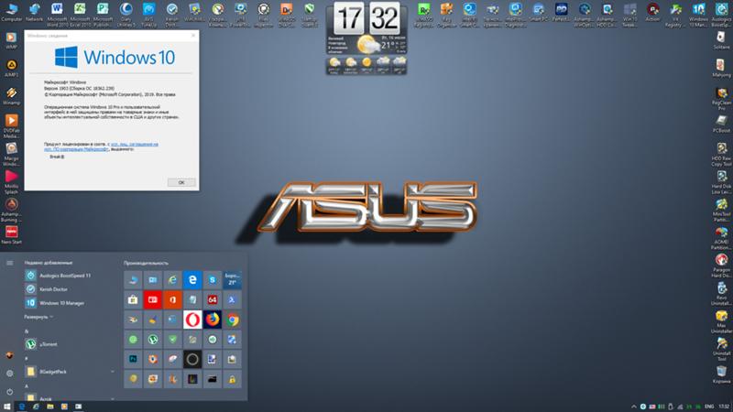This screenshot has height=412, width=733.
Task: Open File Explorer from the taskbar
Action: pos(50,407)
